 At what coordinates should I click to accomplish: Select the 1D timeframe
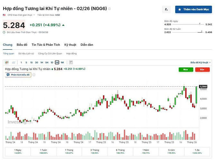[52, 62]
